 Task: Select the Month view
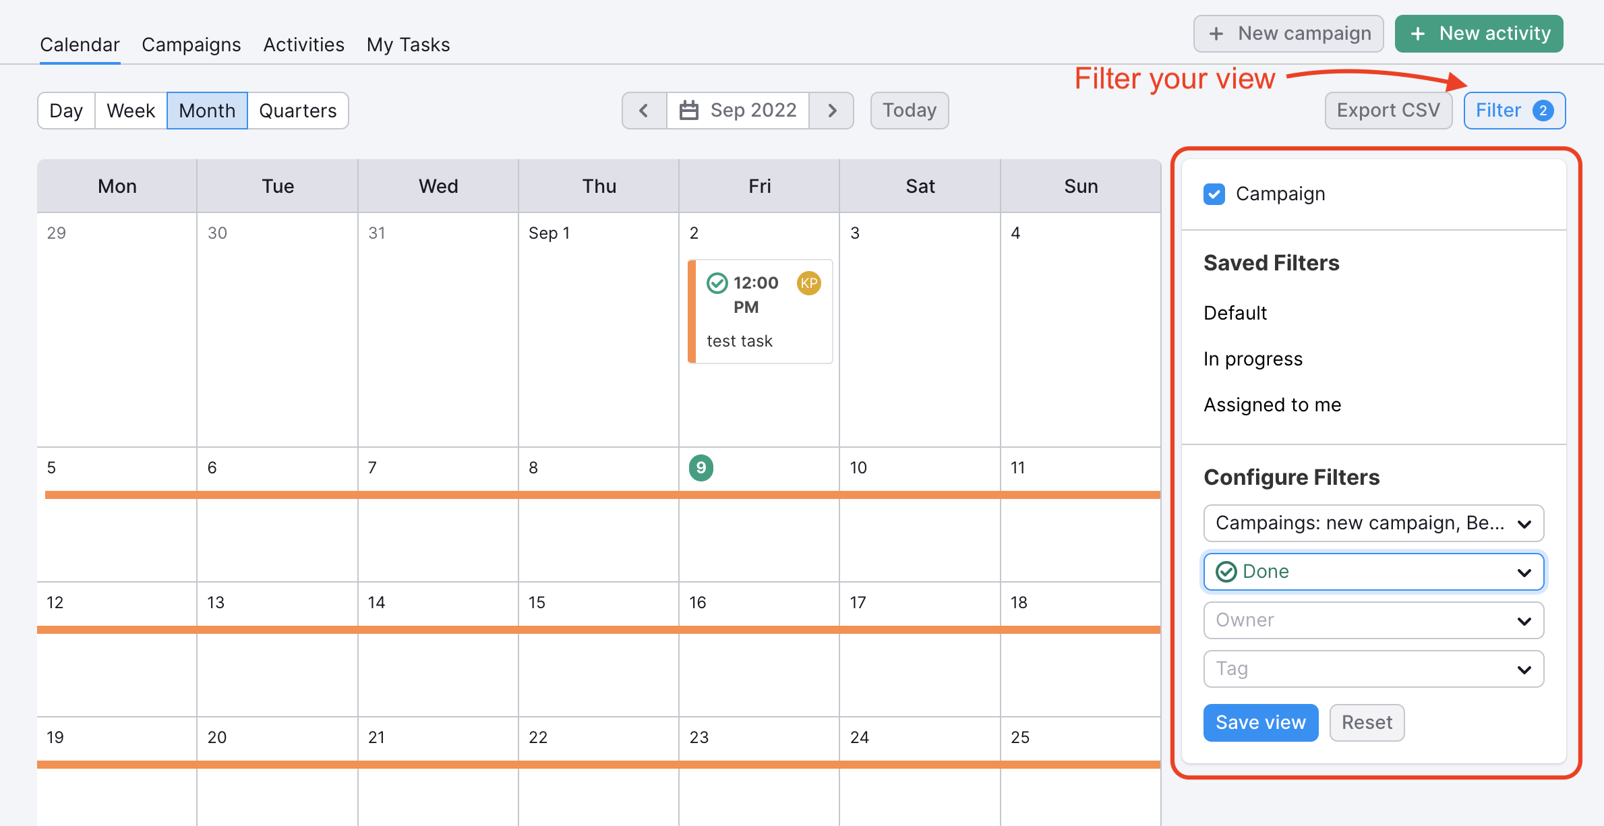[x=207, y=111]
